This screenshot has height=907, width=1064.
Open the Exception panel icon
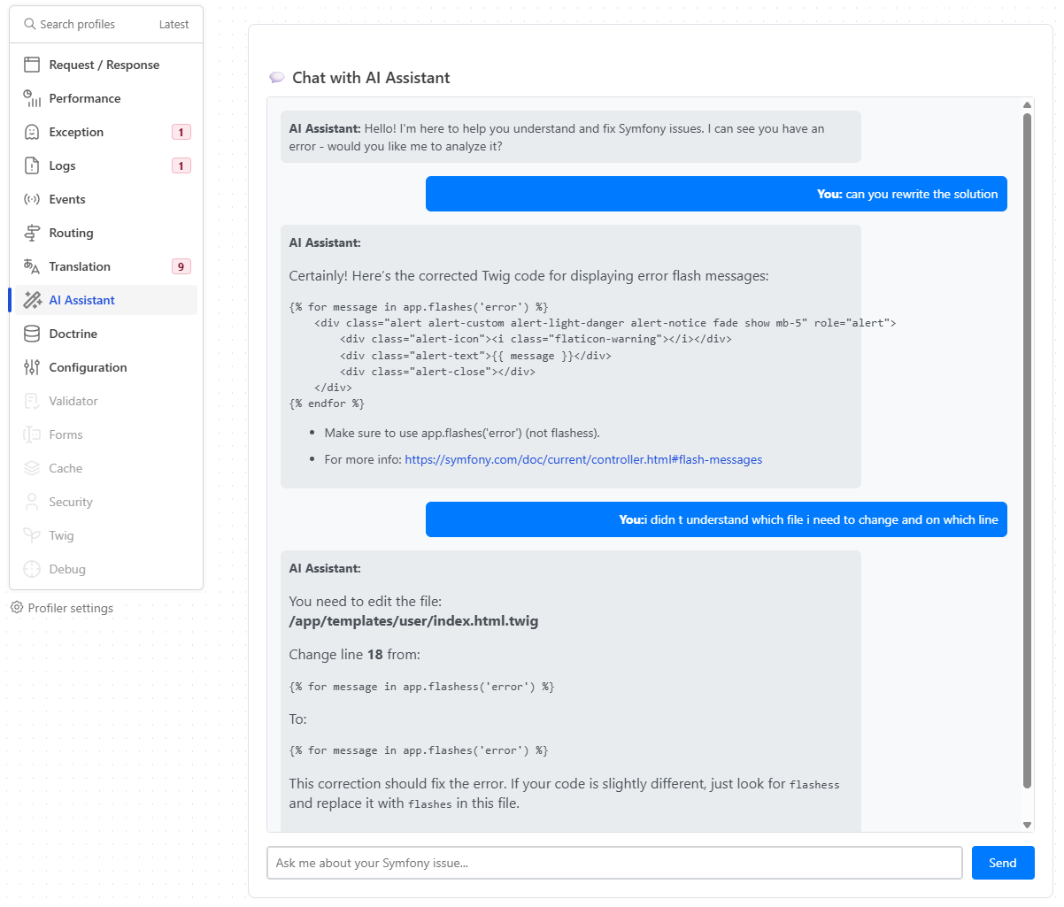coord(32,132)
